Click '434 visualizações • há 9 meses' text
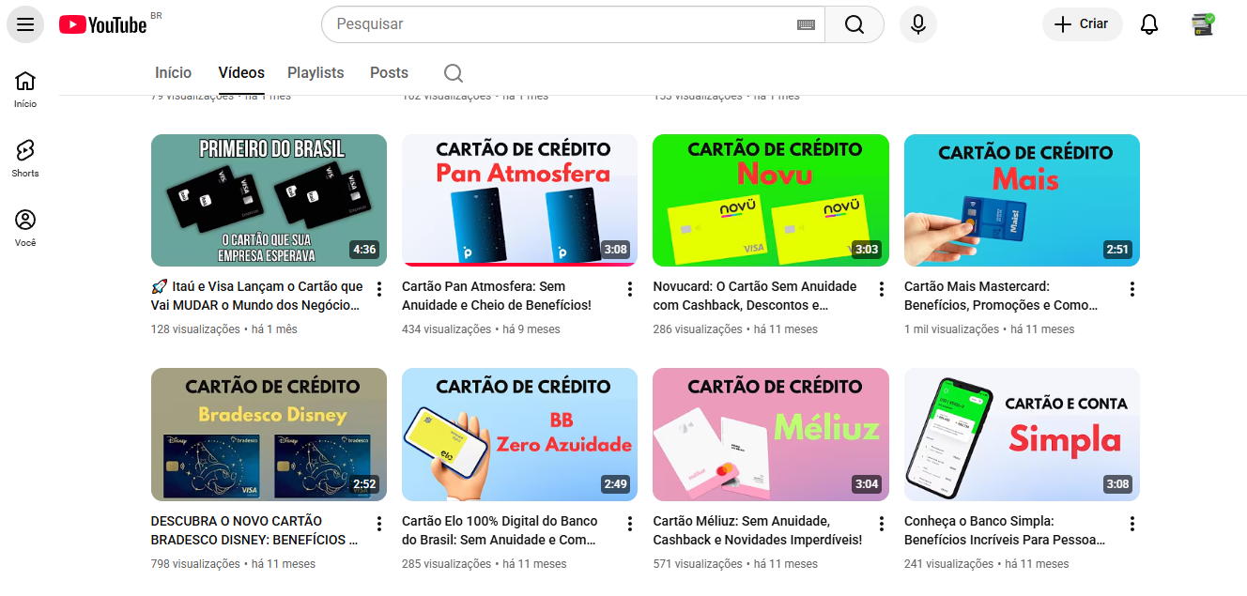Screen dimensions: 1247x596 tap(481, 329)
